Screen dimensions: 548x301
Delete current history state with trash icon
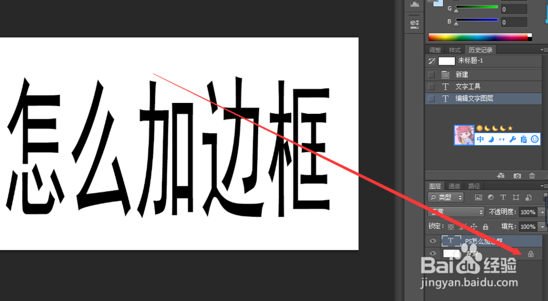tap(532, 175)
